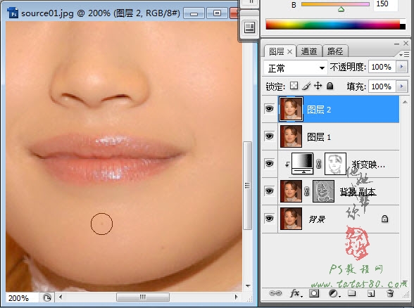Click the link layers icon
Screen dimensions: 414x308
tap(275, 293)
